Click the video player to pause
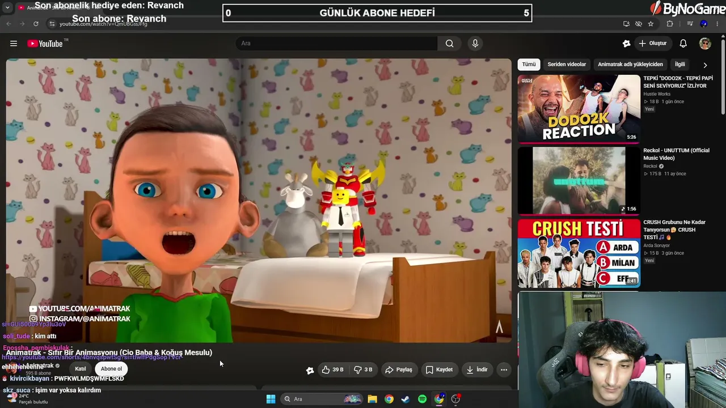 pos(259,201)
